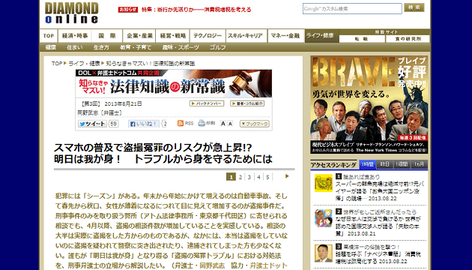Open the テクノロジー navigation menu
The height and width of the screenshot is (270, 472).
pos(208,36)
